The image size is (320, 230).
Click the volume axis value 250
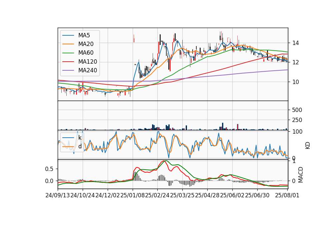(297, 120)
